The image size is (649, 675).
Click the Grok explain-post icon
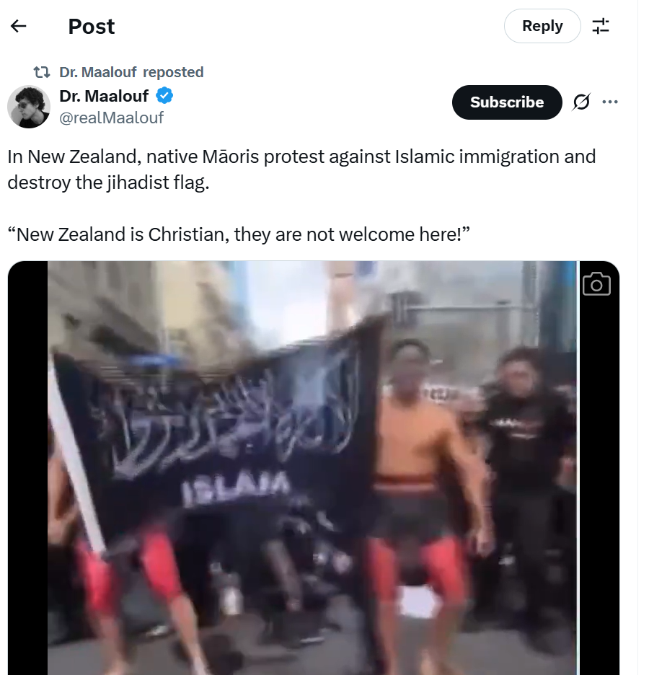581,102
